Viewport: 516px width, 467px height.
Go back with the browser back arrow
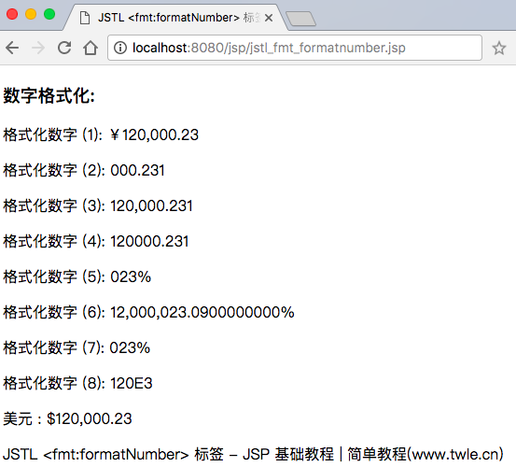click(x=12, y=48)
